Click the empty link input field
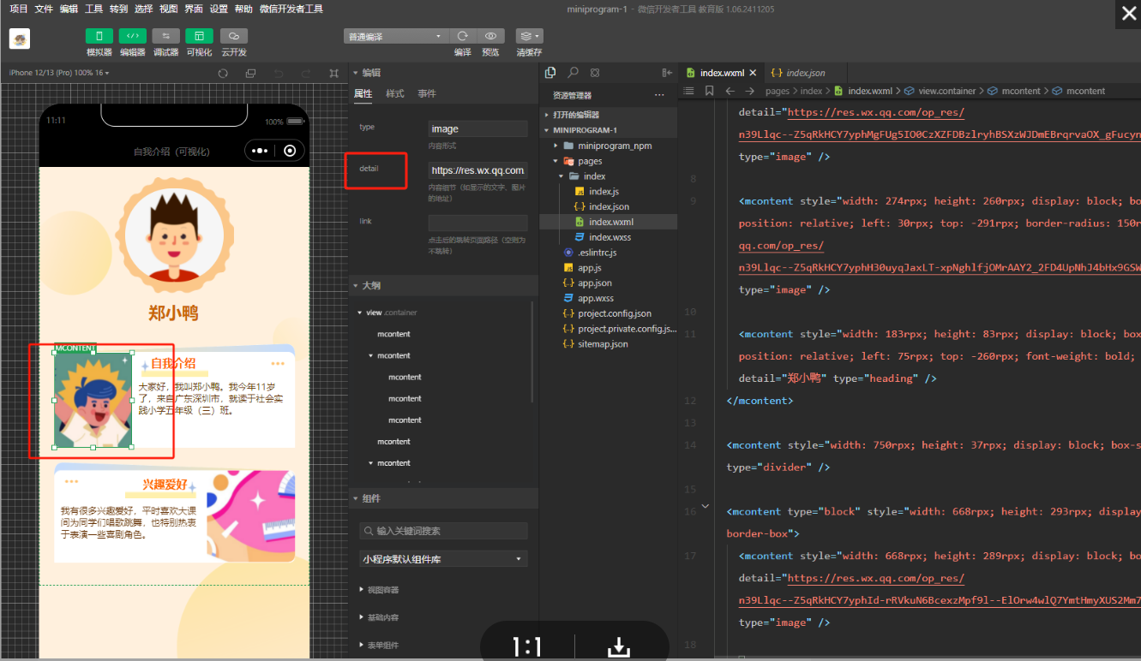Viewport: 1141px width, 661px height. coord(477,223)
